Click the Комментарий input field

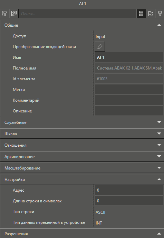coord(129,100)
